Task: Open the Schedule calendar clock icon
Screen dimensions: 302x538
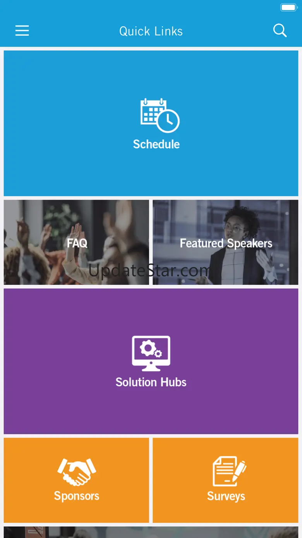Action: [160, 116]
